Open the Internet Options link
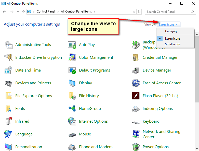 tap(93, 121)
